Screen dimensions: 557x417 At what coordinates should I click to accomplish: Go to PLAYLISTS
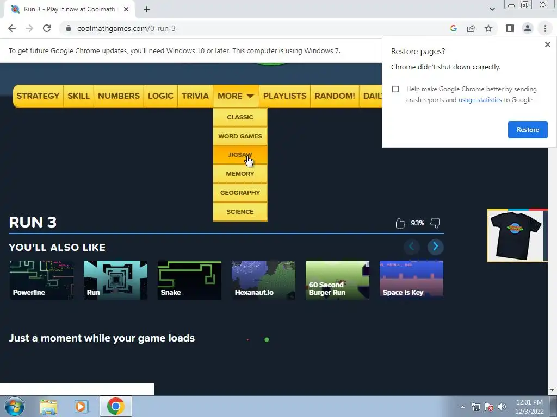click(284, 96)
